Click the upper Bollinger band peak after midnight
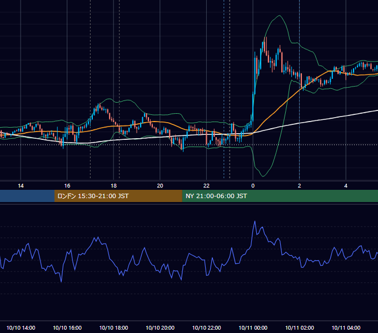This screenshot has width=378, height=333. point(280,16)
